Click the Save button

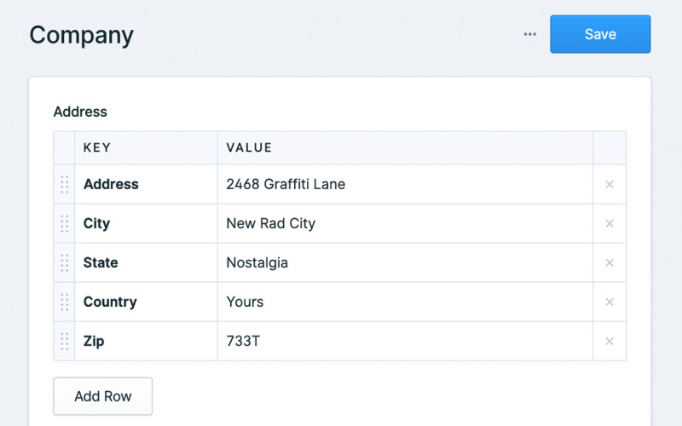tap(600, 34)
